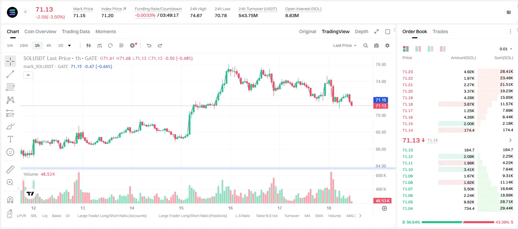Screen dimensions: 518x229
Task: Select the 4h timeframe
Action: (x=49, y=45)
